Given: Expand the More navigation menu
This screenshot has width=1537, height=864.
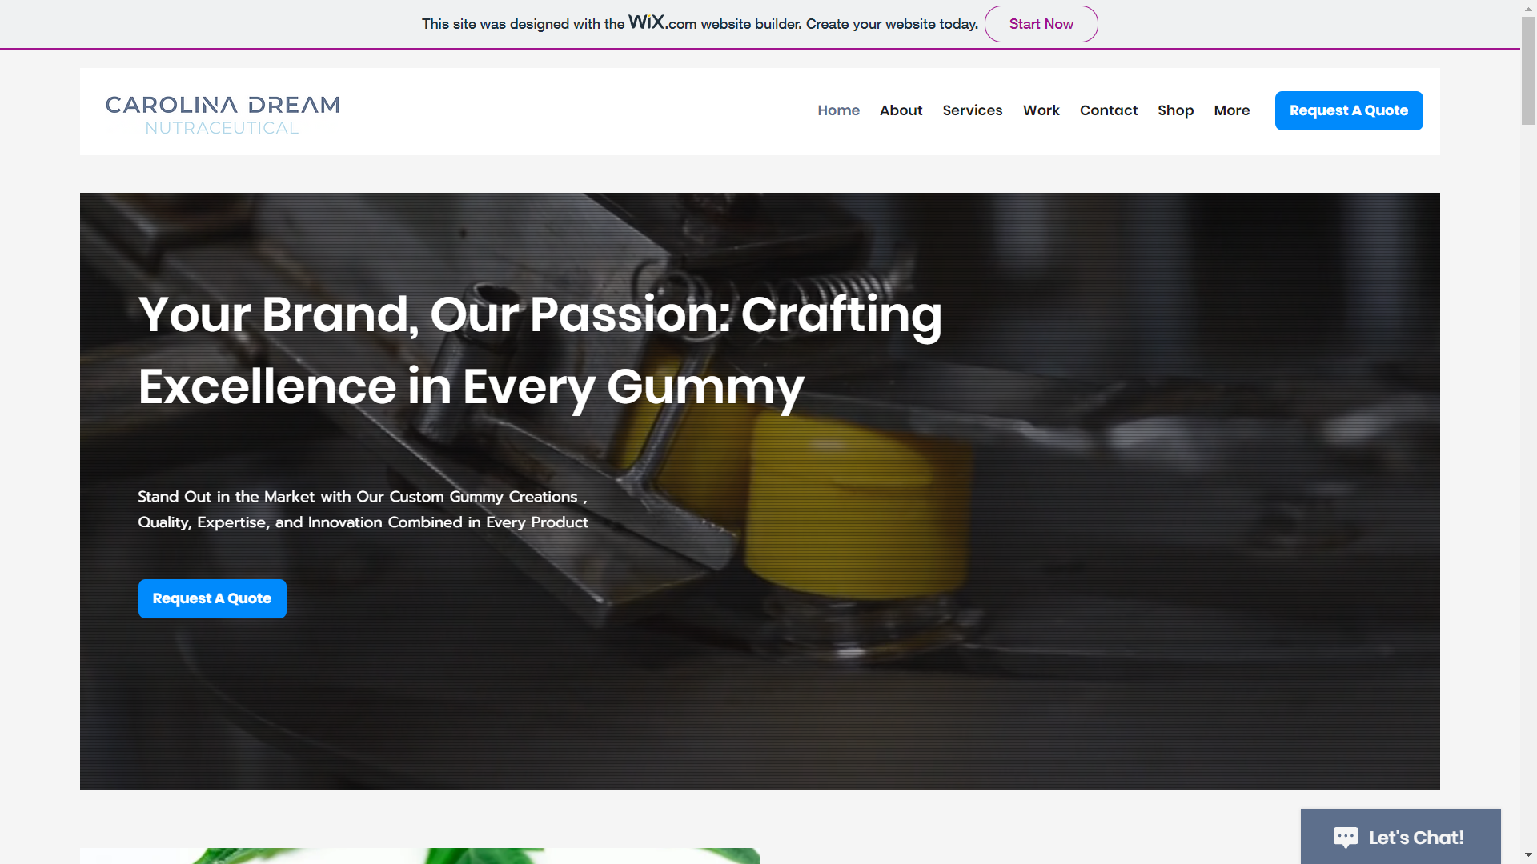Looking at the screenshot, I should [1231, 110].
